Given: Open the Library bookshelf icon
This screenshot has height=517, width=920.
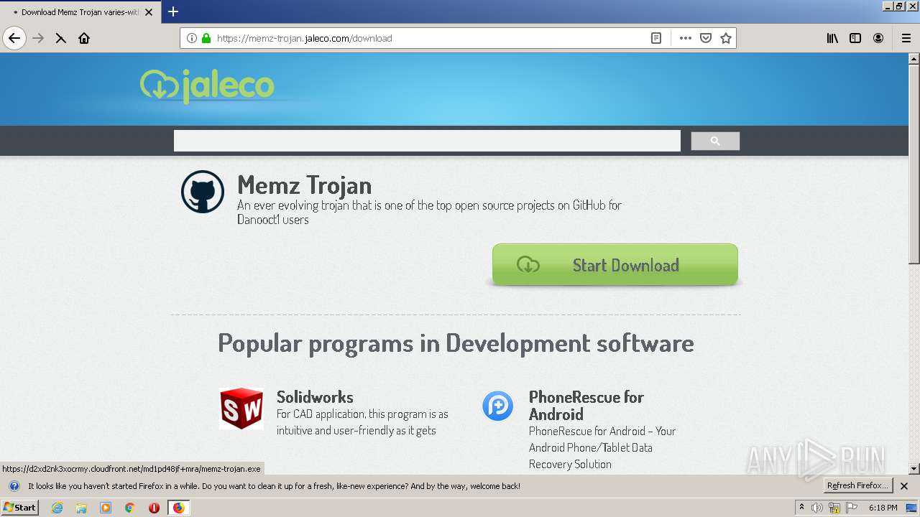Looking at the screenshot, I should click(832, 38).
